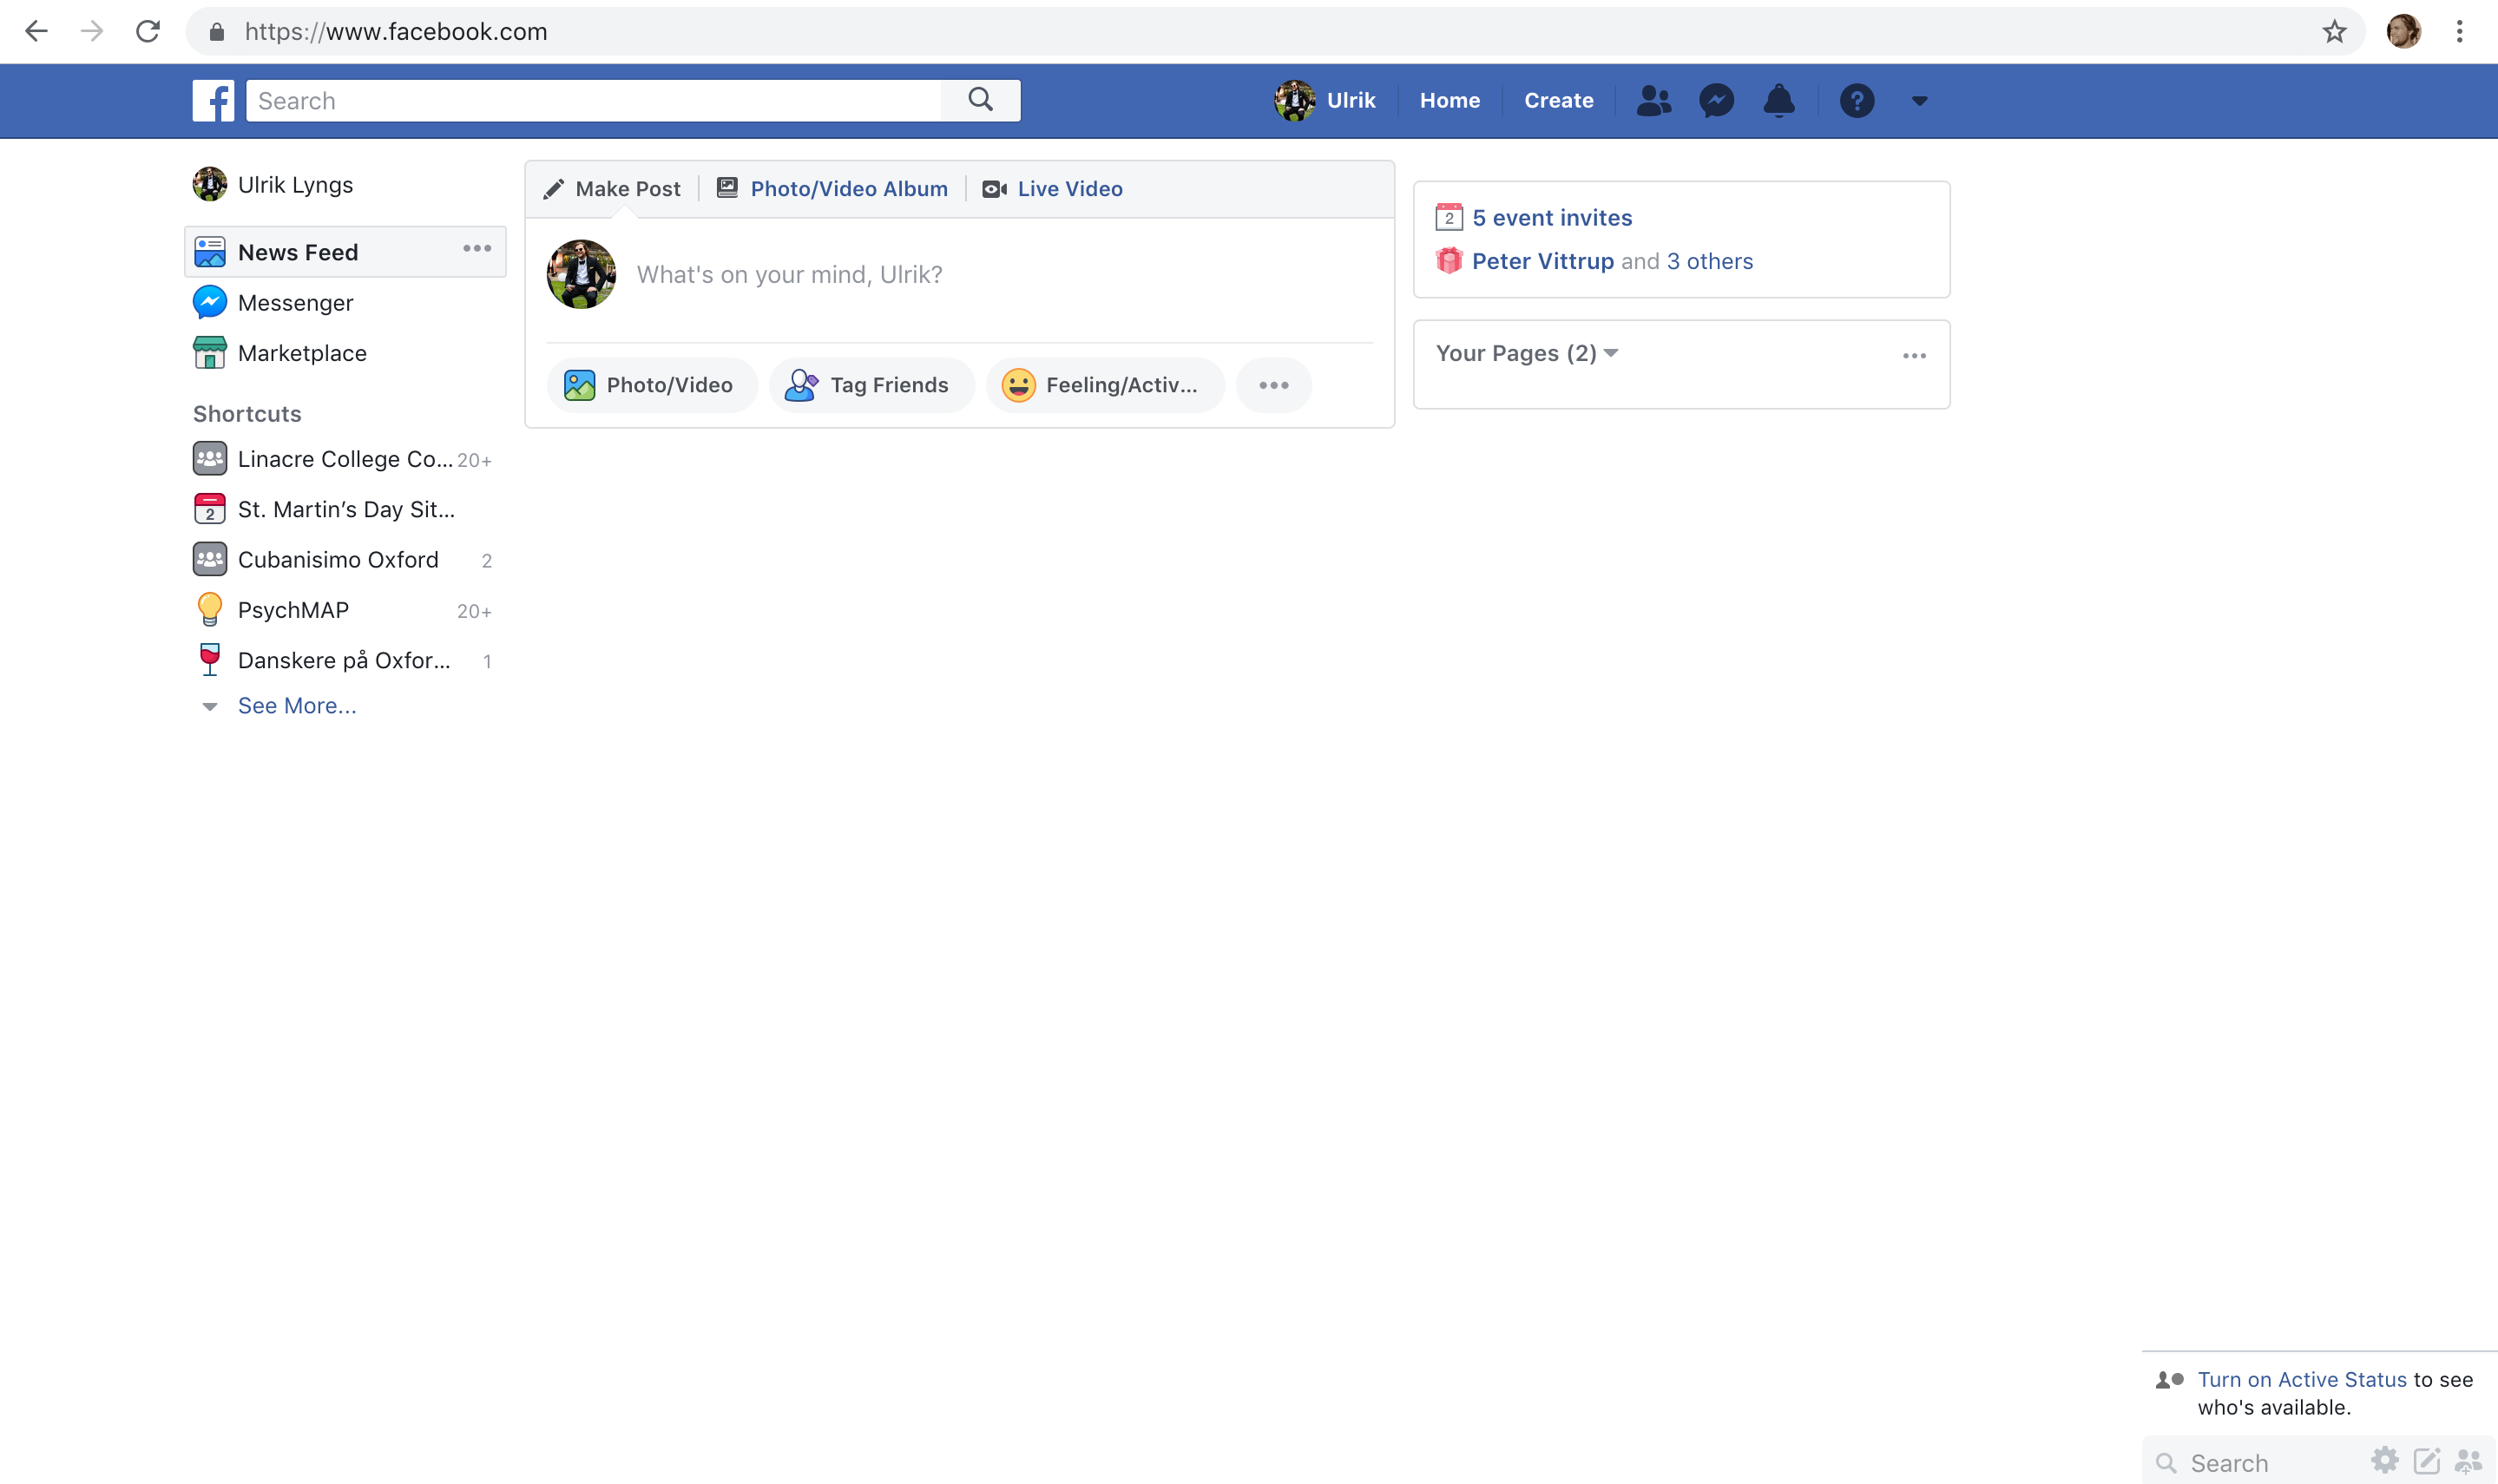Expand See More... shortcuts
Image resolution: width=2498 pixels, height=1484 pixels.
click(x=297, y=706)
